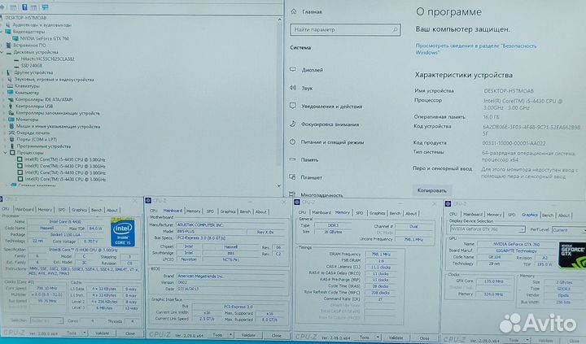Click the blue Help icon in Device Manager toolbar
This screenshot has width=586, height=344.
[24, 7]
